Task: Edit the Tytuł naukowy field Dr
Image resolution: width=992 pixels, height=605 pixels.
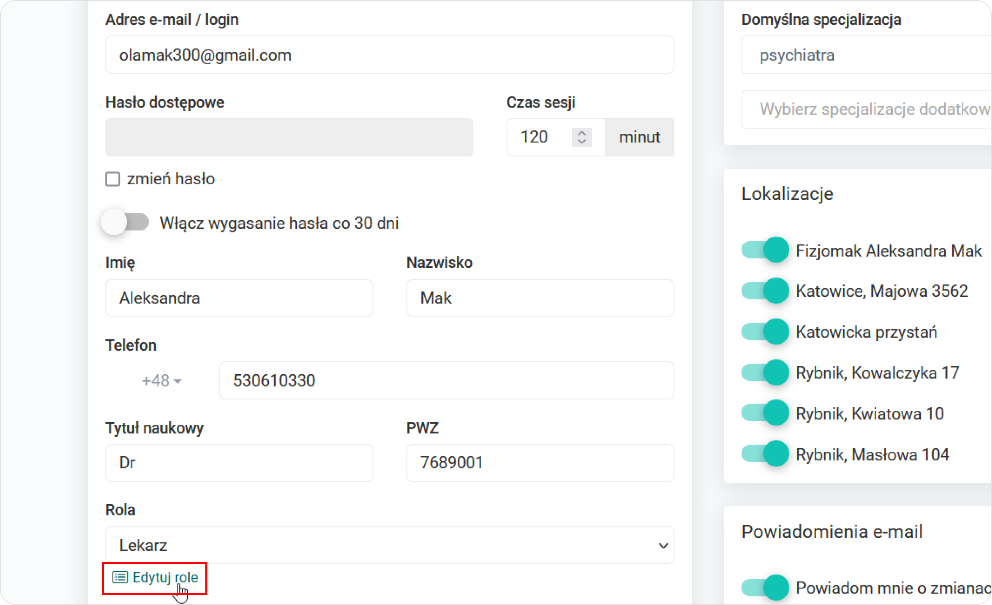Action: [239, 463]
